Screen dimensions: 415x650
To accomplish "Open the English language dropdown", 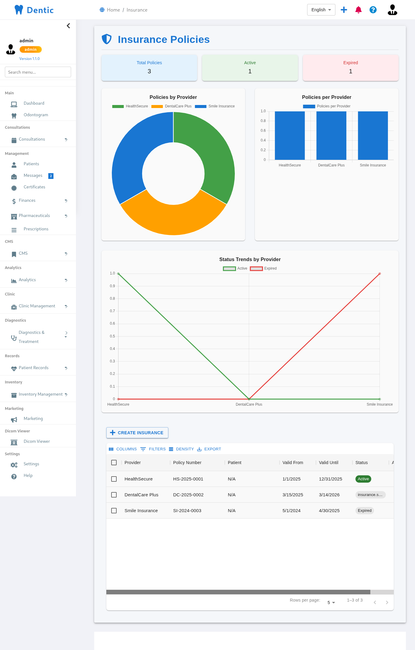I will pyautogui.click(x=321, y=10).
